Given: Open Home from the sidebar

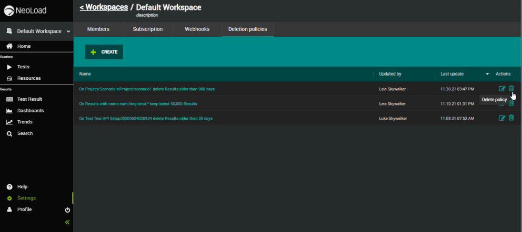Looking at the screenshot, I should click(x=24, y=46).
